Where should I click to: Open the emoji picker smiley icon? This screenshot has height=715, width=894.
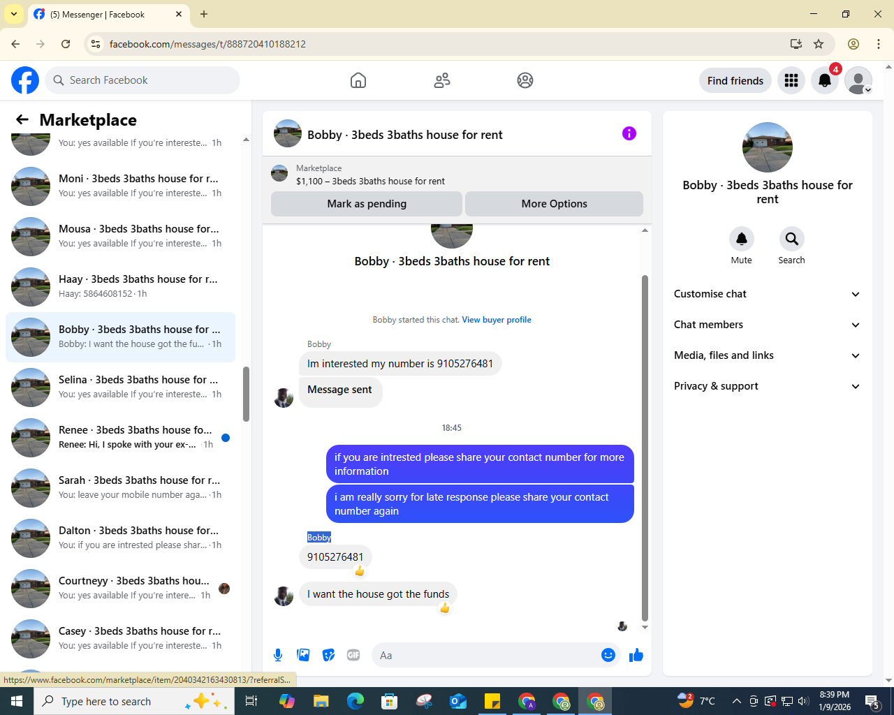point(608,655)
